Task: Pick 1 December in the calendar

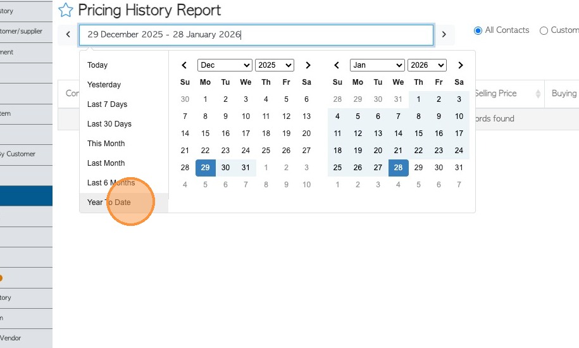Action: 205,99
